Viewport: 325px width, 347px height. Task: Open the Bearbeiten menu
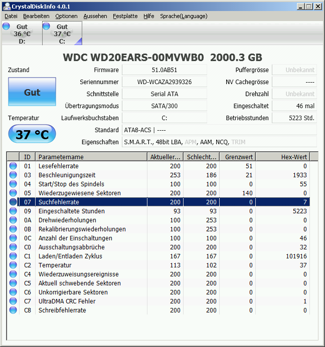click(36, 16)
